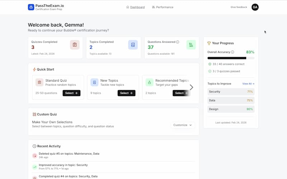
Task: Click the Recommended Topics card icon
Action: click(149, 82)
